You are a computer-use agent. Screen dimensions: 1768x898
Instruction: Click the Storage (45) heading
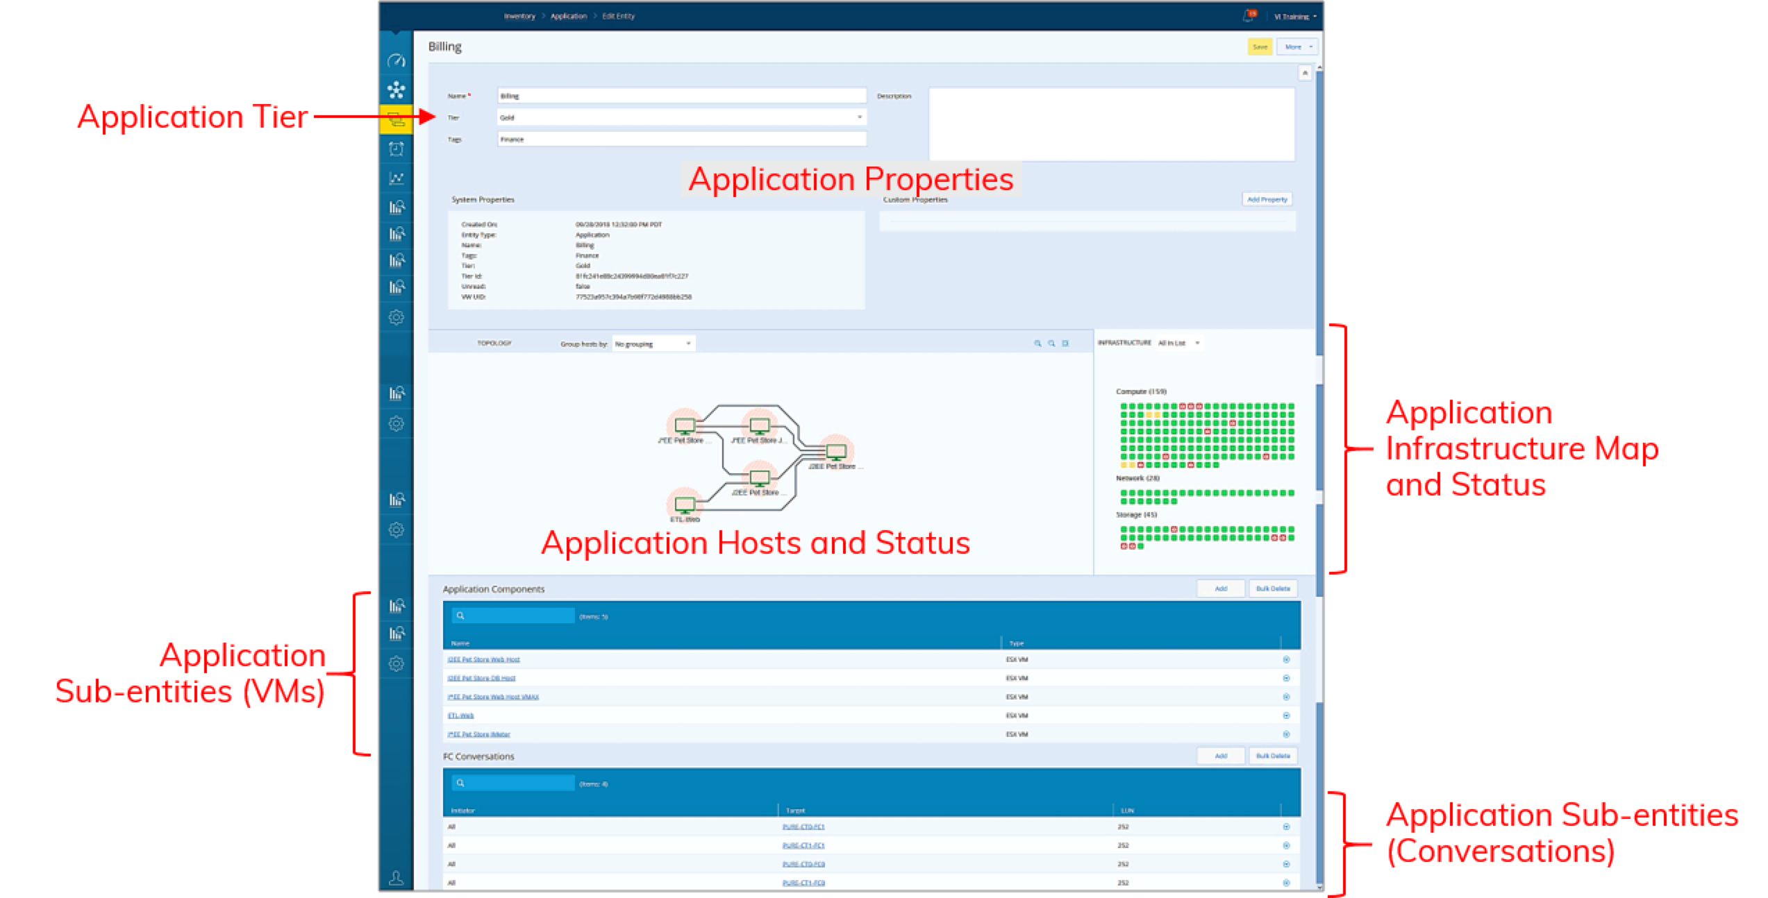1136,515
